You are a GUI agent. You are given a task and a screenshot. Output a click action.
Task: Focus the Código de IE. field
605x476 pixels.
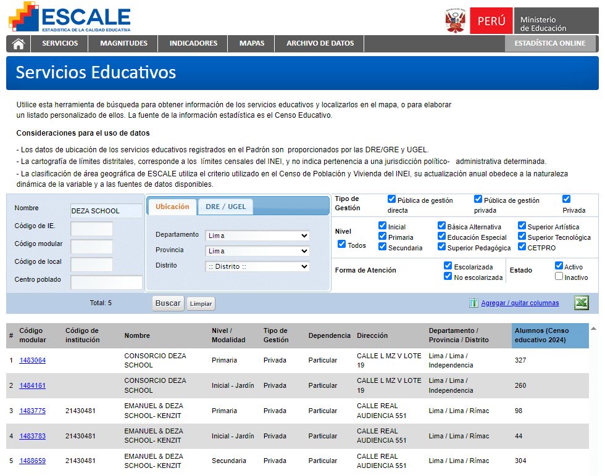coord(92,229)
